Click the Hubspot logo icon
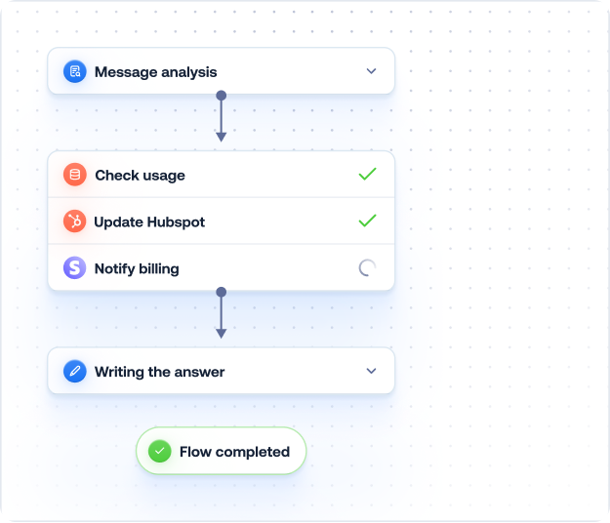The height and width of the screenshot is (523, 610). (75, 221)
